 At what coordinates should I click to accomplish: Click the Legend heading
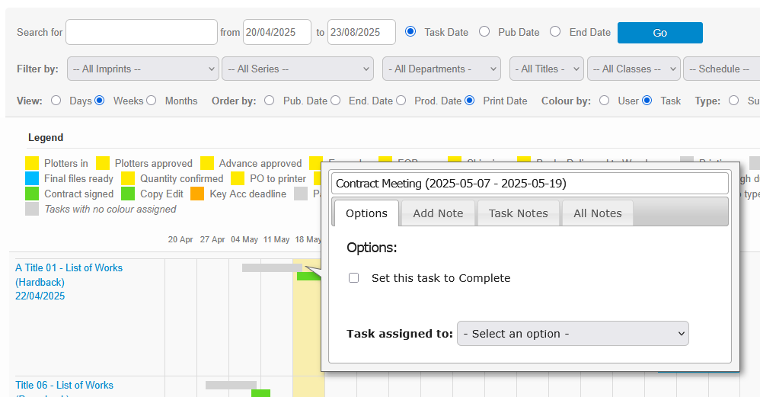(46, 137)
